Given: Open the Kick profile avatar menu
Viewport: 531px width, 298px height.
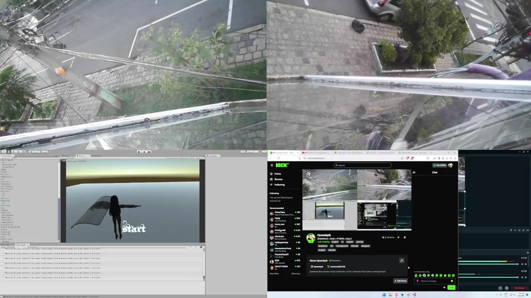Looking at the screenshot, I should (x=450, y=165).
